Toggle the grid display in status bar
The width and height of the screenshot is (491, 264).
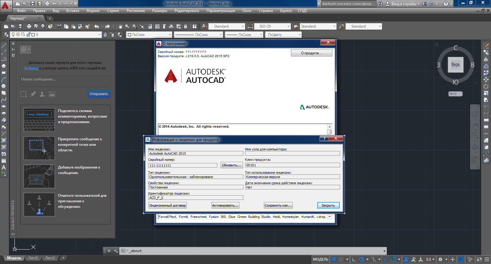pos(334,259)
